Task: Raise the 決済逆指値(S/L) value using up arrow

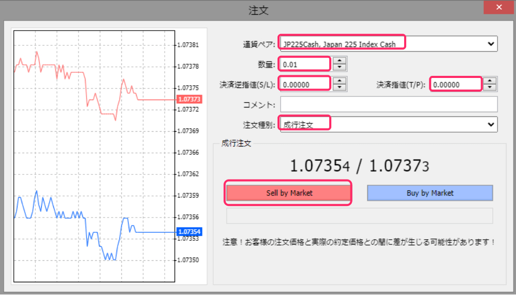Action: click(340, 81)
